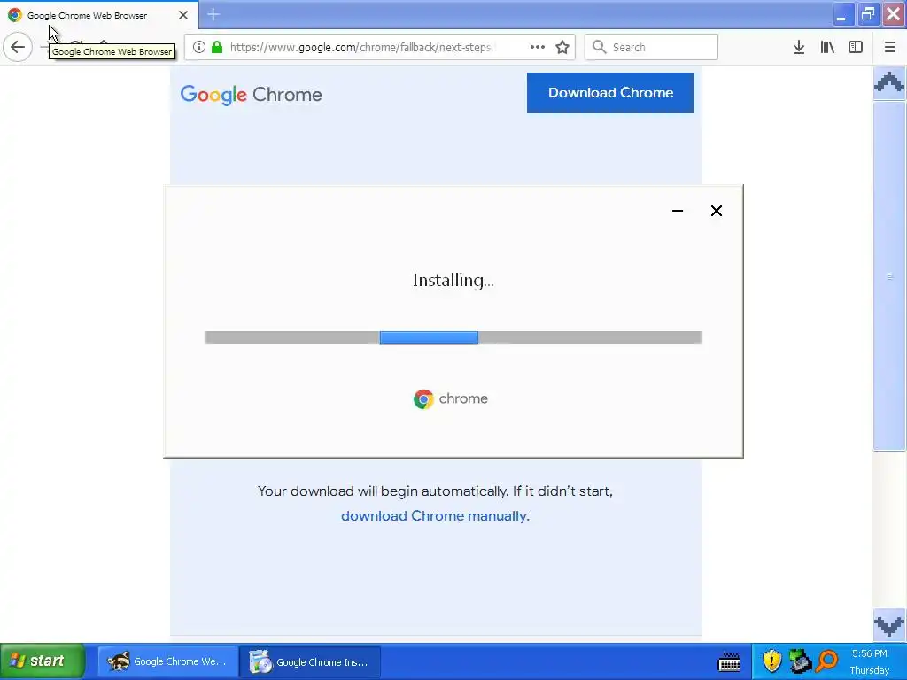907x680 pixels.
Task: Click the Download Chrome button
Action: (x=610, y=92)
